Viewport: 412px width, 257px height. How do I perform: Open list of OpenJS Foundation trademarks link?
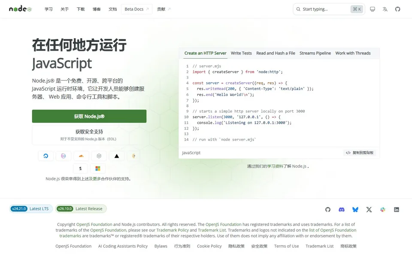coord(333,230)
